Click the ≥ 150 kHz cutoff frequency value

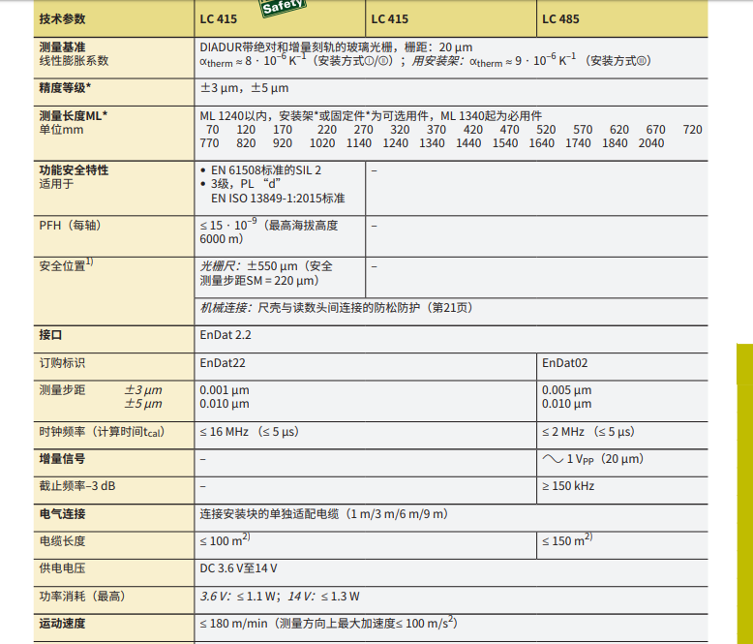(567, 486)
